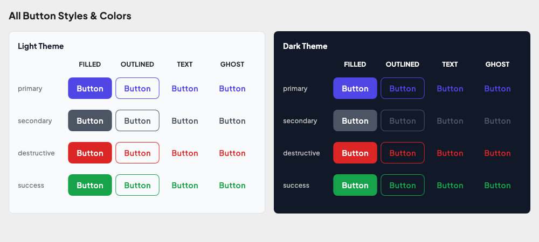Viewport: 539px width, 242px height.
Task: Click the 'destructive' row label in Light Theme
Action: pyautogui.click(x=37, y=153)
